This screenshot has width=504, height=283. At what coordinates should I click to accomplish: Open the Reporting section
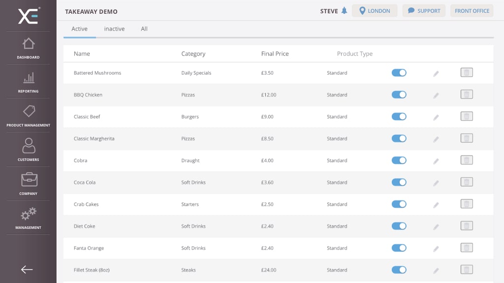[x=28, y=82]
